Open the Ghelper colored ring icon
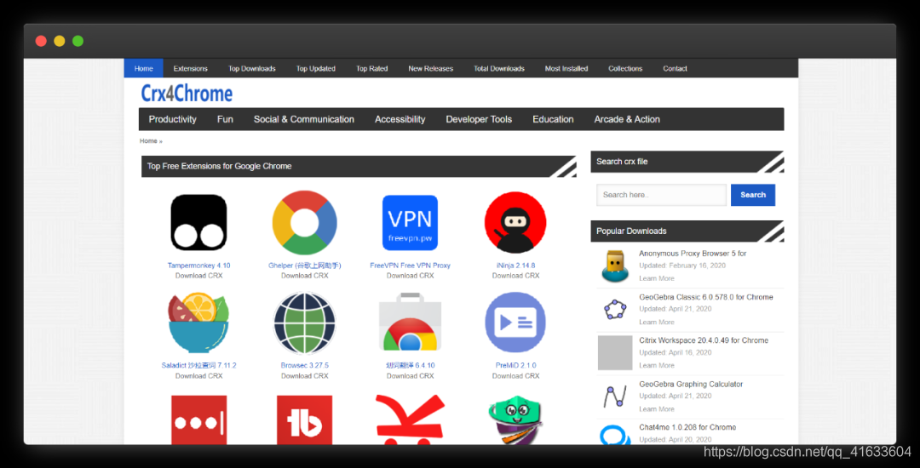The width and height of the screenshot is (920, 468). tap(304, 223)
